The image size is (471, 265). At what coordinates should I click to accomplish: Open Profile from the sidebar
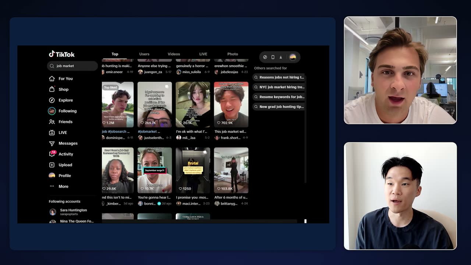tap(60, 176)
